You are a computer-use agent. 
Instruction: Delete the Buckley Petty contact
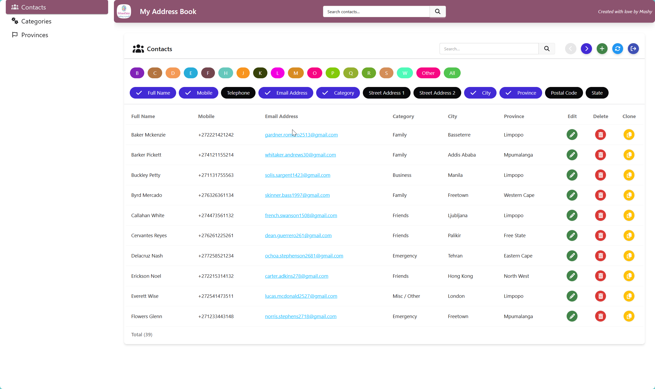click(x=600, y=175)
